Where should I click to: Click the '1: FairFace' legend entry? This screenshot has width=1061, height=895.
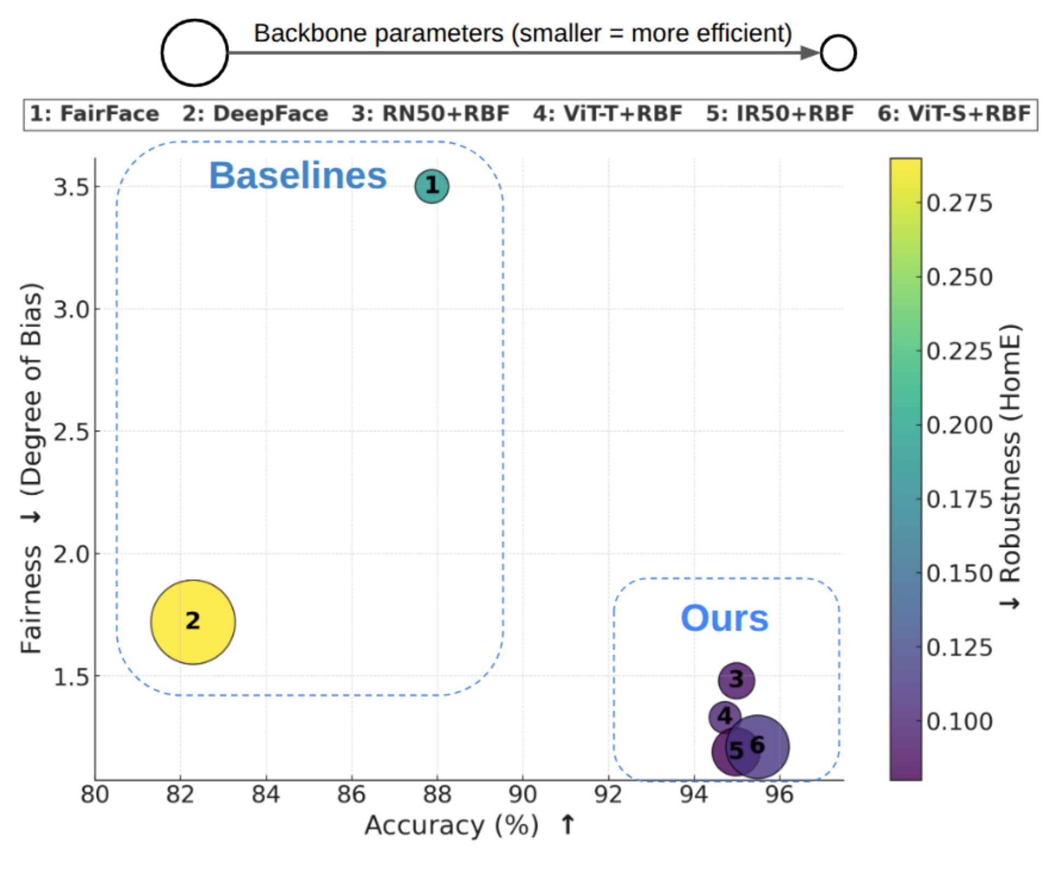[x=94, y=114]
